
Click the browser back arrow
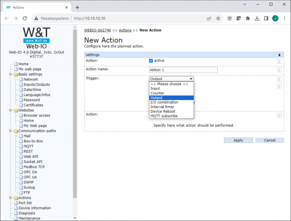7,18
